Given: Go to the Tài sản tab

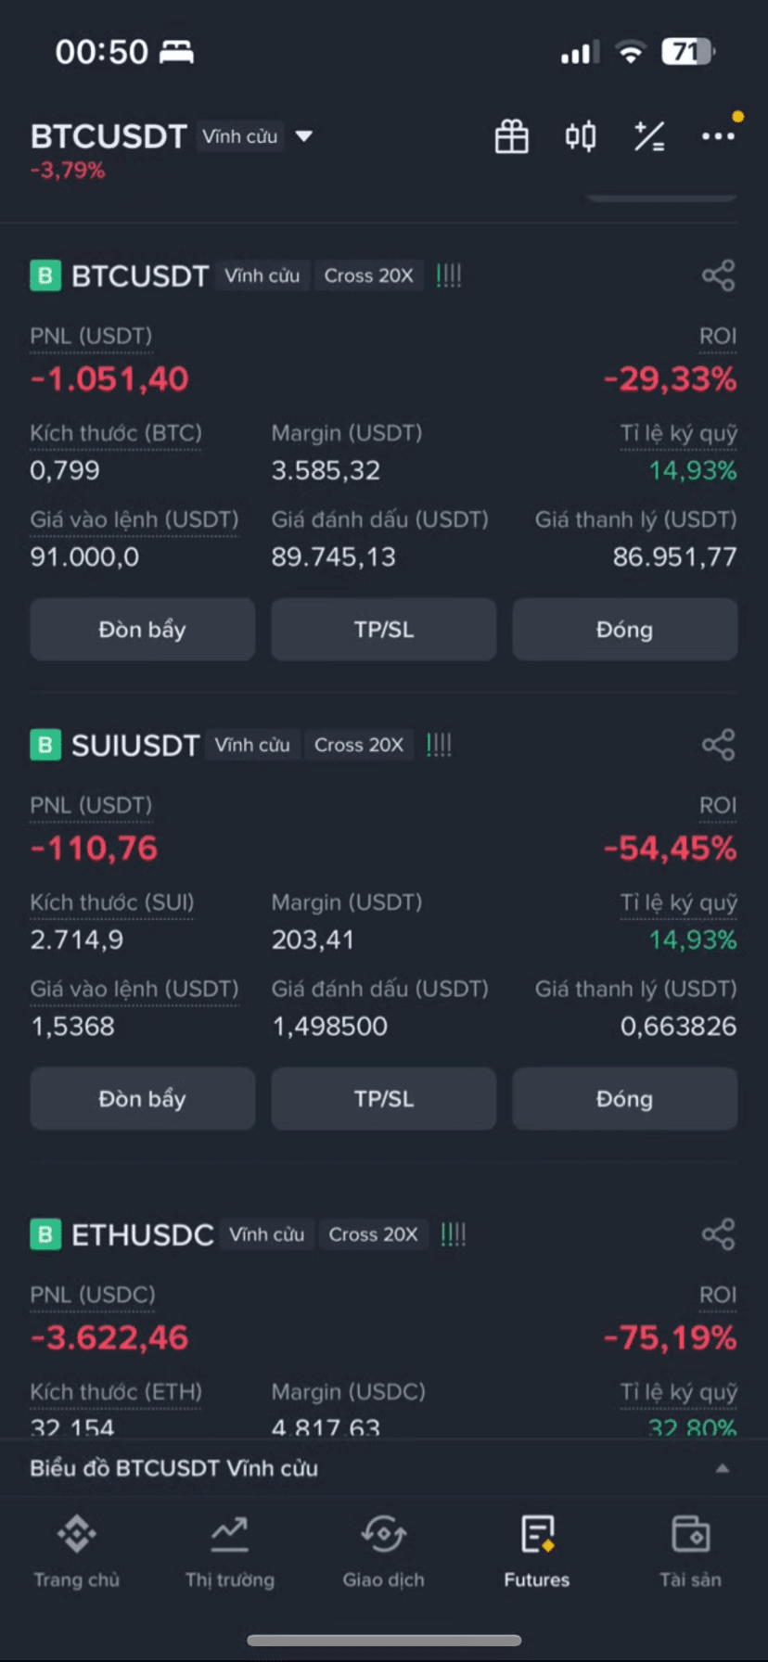Looking at the screenshot, I should 690,1552.
